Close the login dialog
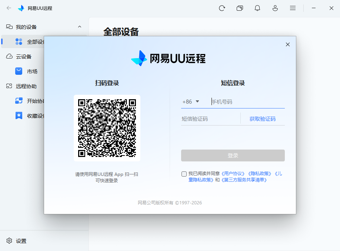The height and width of the screenshot is (251, 340). pyautogui.click(x=288, y=44)
